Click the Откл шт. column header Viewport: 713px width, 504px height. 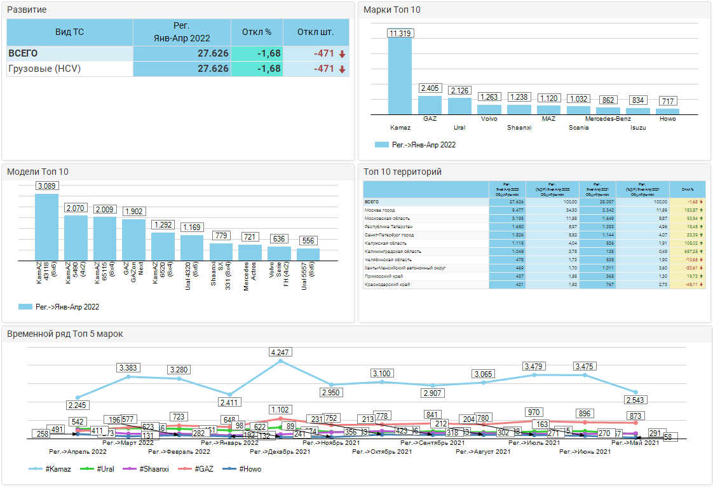[x=315, y=32]
